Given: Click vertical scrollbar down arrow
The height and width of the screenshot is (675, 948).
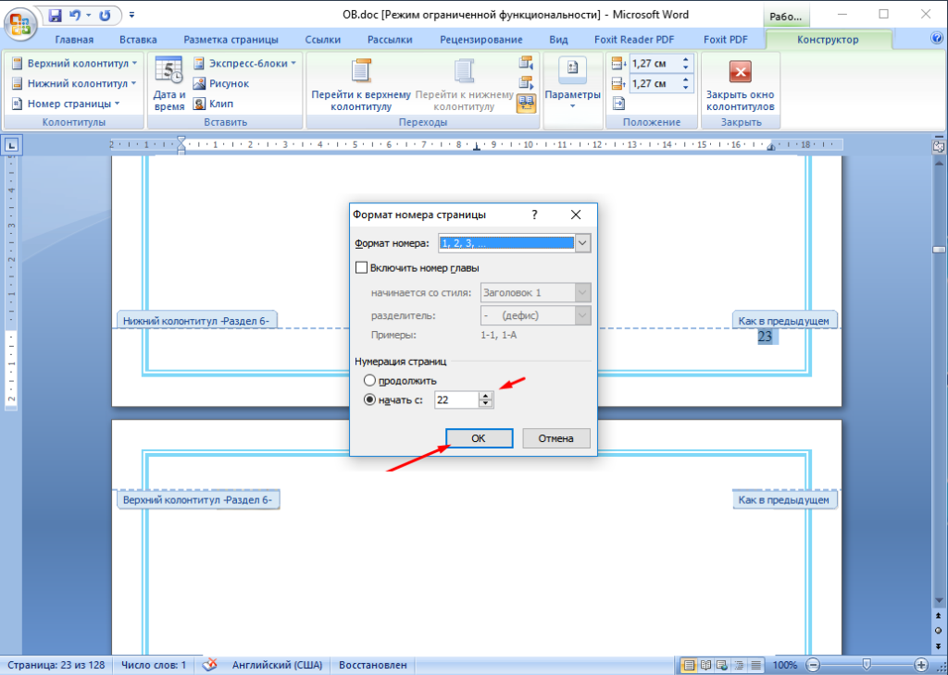Looking at the screenshot, I should pos(939,601).
